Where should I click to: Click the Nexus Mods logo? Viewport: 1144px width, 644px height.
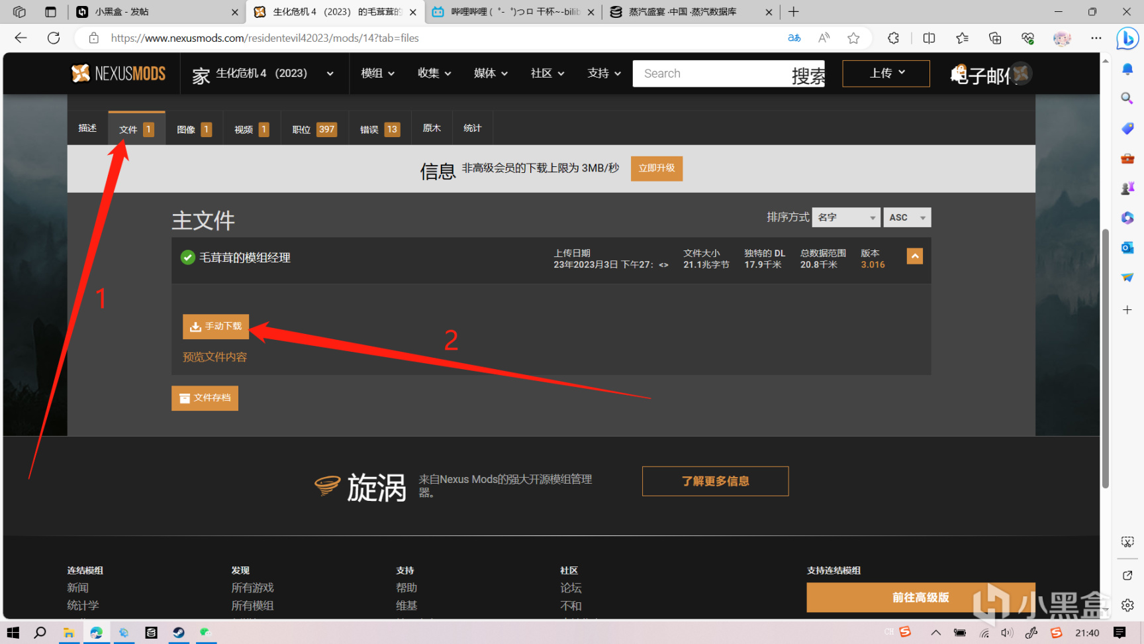point(119,74)
